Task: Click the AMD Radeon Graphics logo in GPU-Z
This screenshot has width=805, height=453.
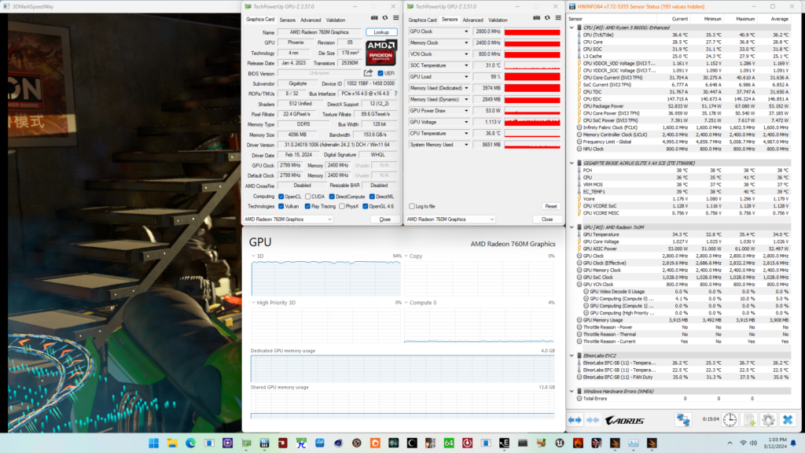Action: coord(380,53)
